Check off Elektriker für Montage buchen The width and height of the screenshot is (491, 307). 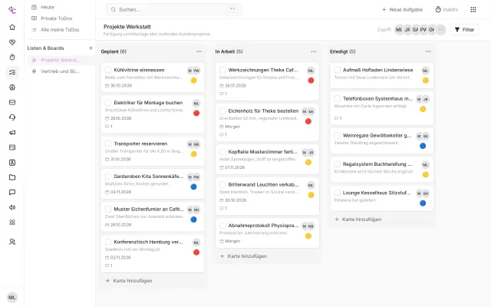(x=108, y=102)
